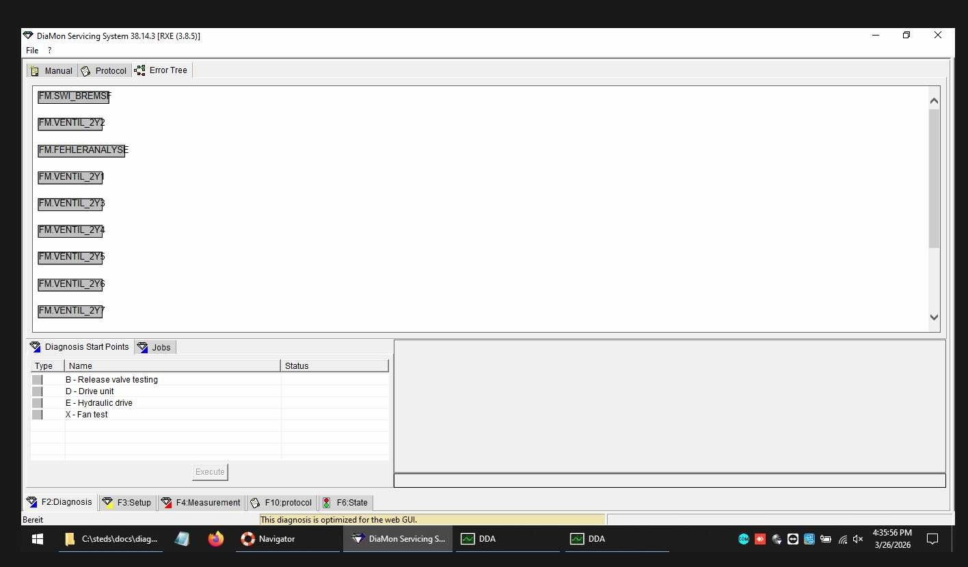
Task: Open Windows Start menu
Action: (x=38, y=539)
